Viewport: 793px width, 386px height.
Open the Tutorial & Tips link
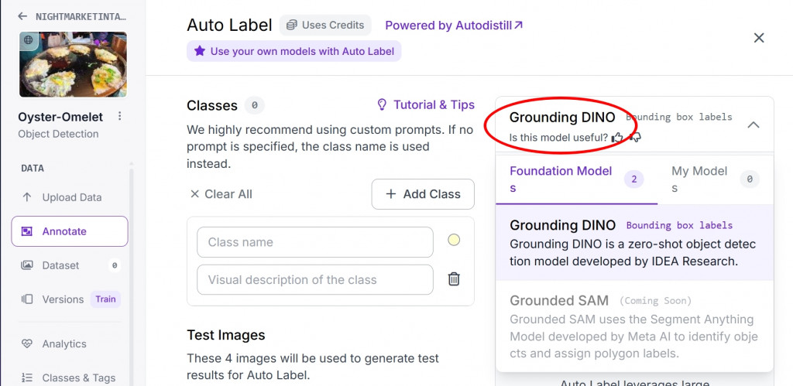(x=425, y=104)
